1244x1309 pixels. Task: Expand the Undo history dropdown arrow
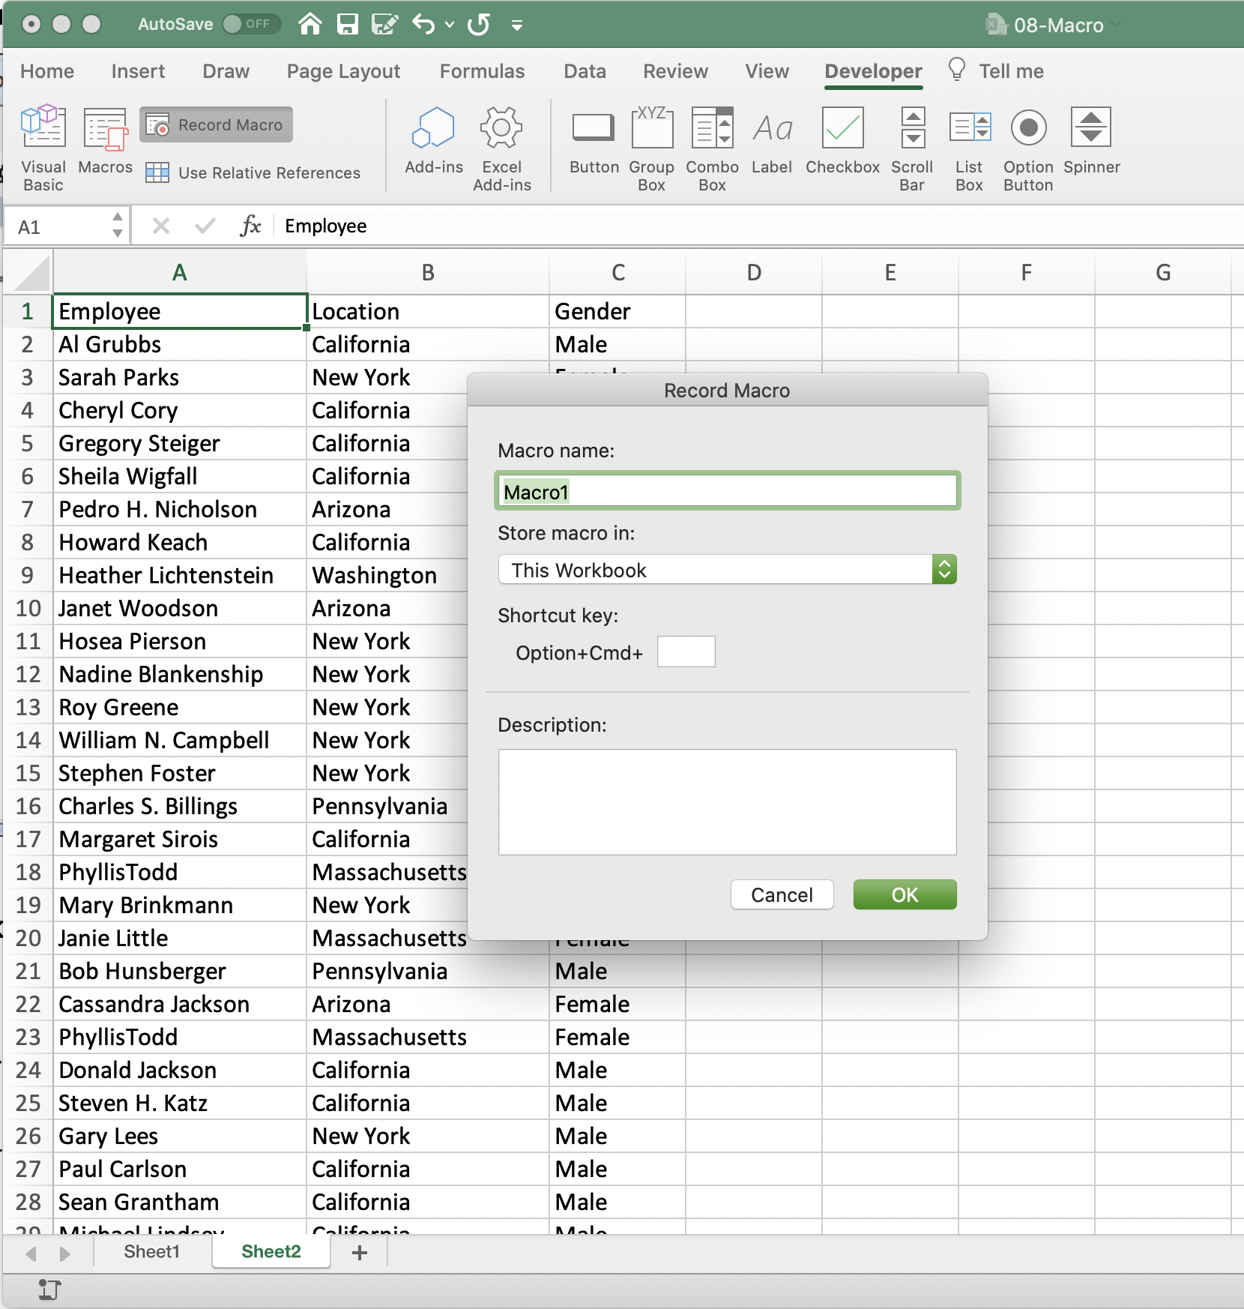(x=450, y=25)
